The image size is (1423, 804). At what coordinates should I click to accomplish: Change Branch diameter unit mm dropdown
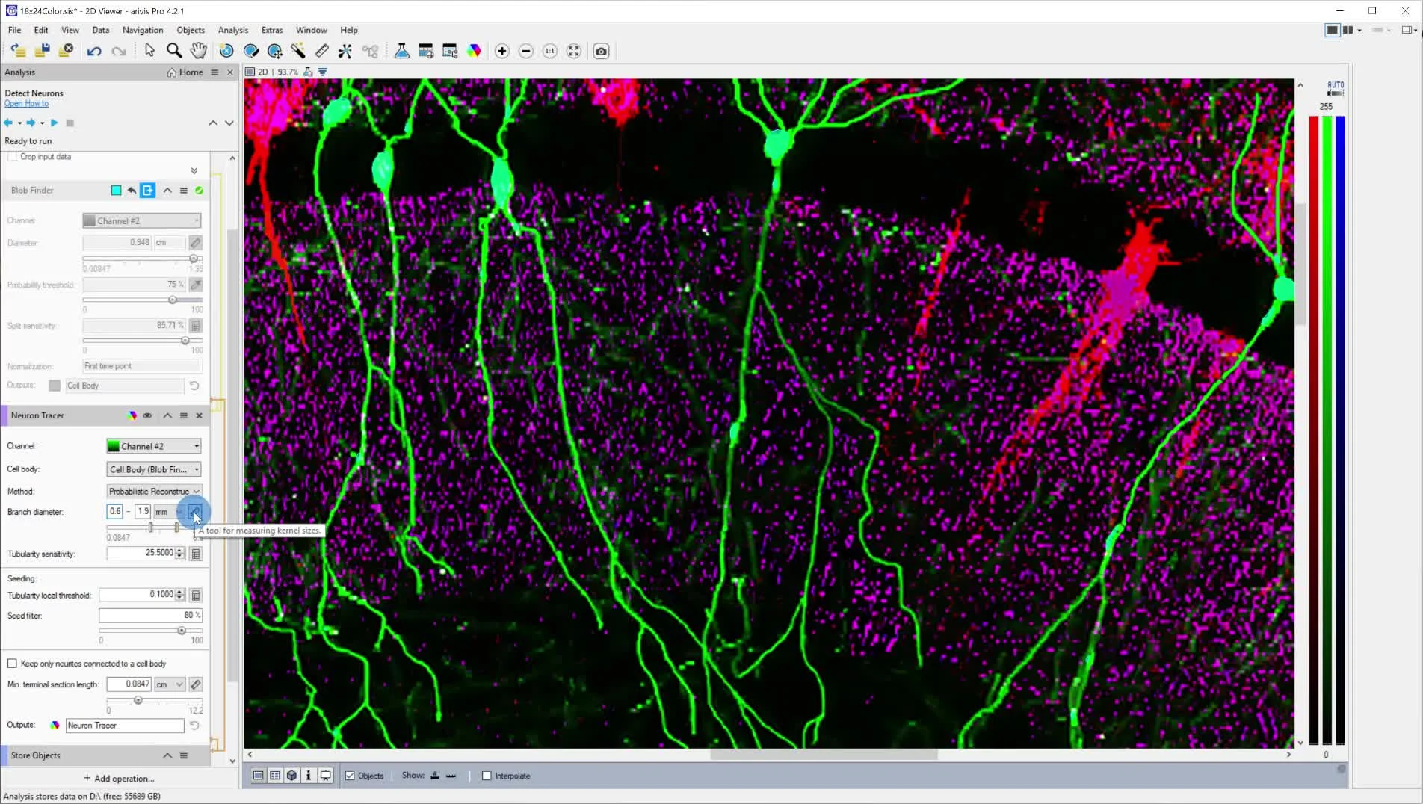pyautogui.click(x=170, y=512)
